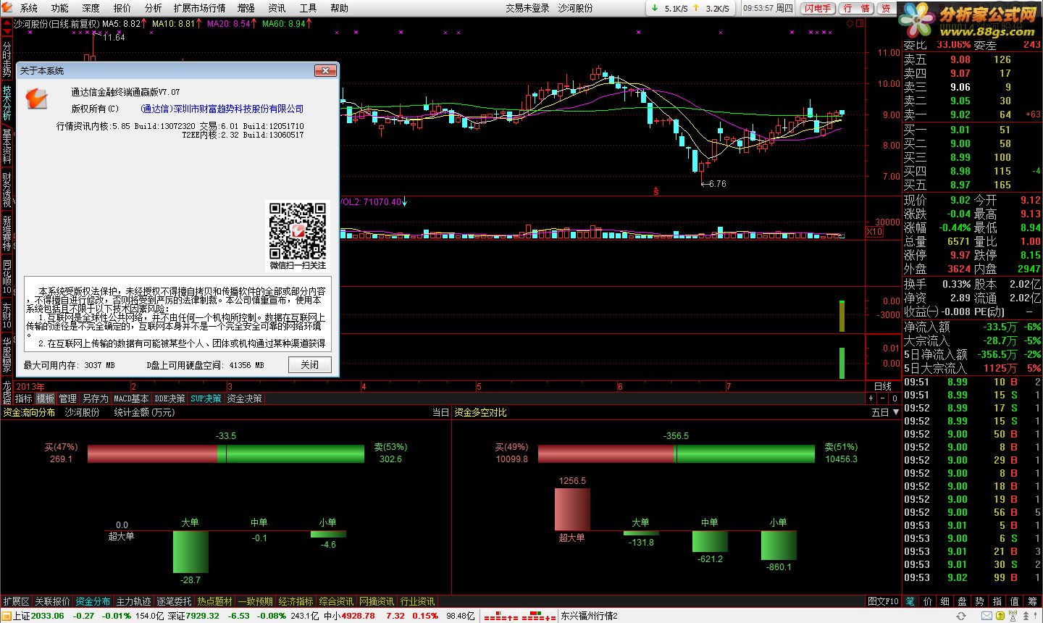The image size is (1043, 623).
Task: Click the 另存为 tab
Action: point(95,398)
